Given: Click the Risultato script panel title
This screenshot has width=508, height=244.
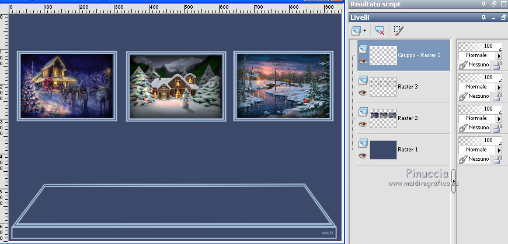Looking at the screenshot, I should pos(375,4).
